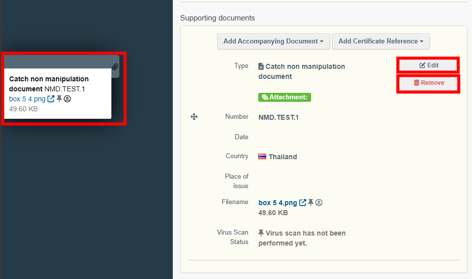Click the Edit button
The width and height of the screenshot is (472, 279).
click(428, 65)
